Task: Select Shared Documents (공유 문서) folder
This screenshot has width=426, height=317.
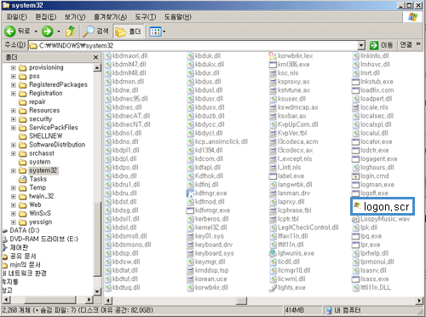Action: 23,256
